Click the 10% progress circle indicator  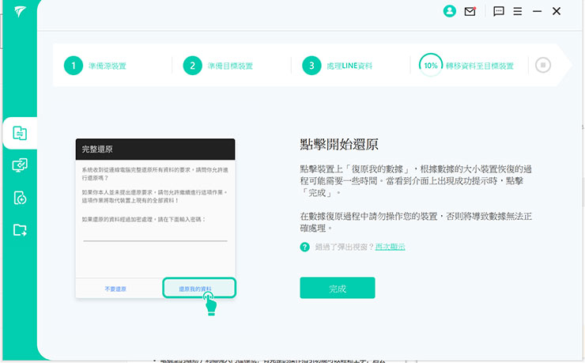tap(431, 66)
